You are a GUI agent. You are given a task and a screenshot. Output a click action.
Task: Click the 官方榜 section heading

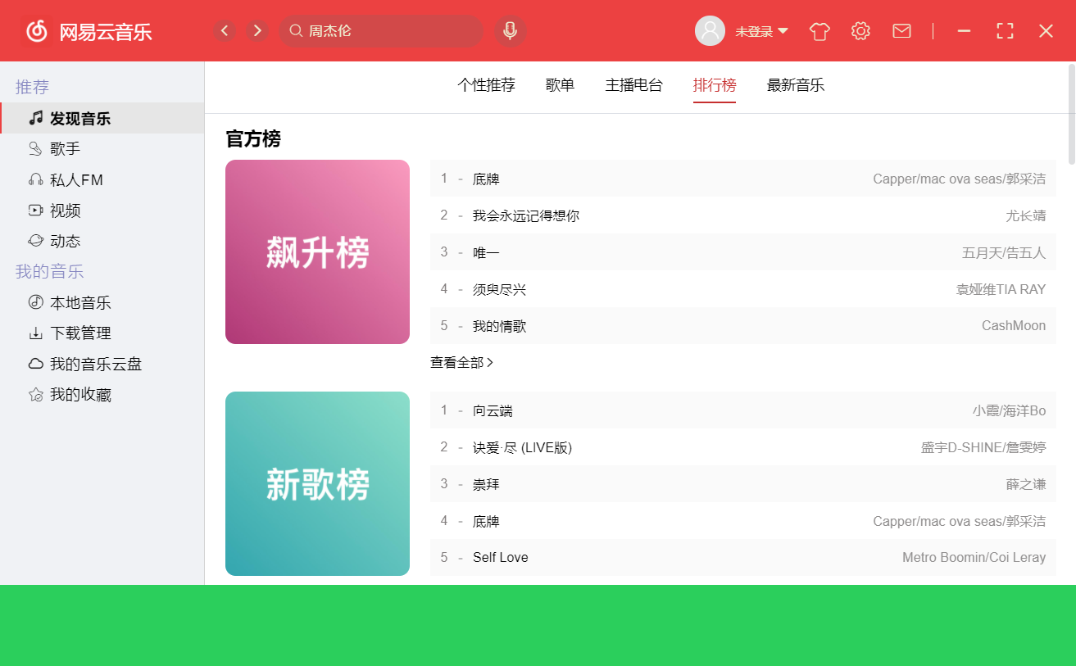pos(253,139)
